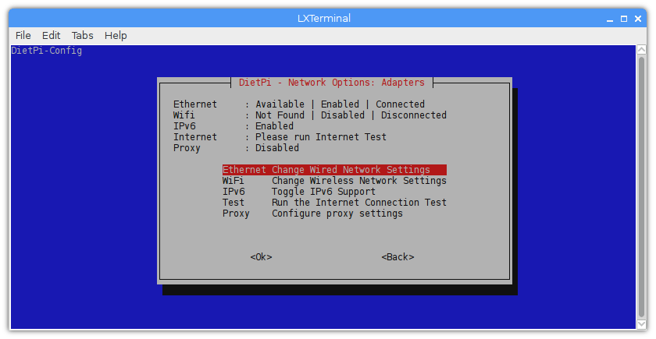Close the LXTerminal window
Viewport: 656px width, 339px height.
click(x=638, y=19)
